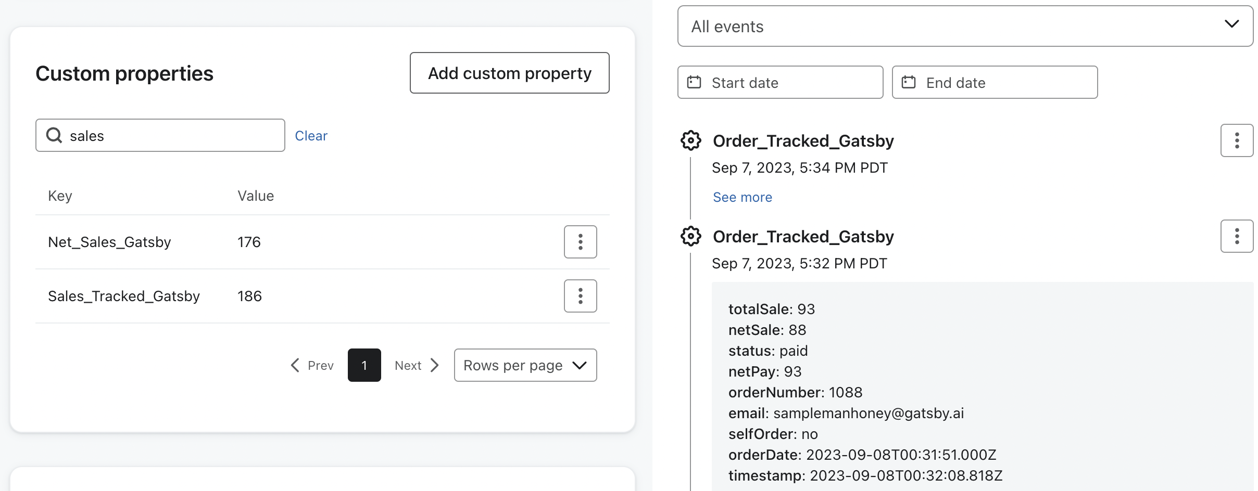Viewport: 1258px width, 491px height.
Task: Click first Order_Tracked_Gatsby title at 5:34 PM
Action: click(x=803, y=140)
